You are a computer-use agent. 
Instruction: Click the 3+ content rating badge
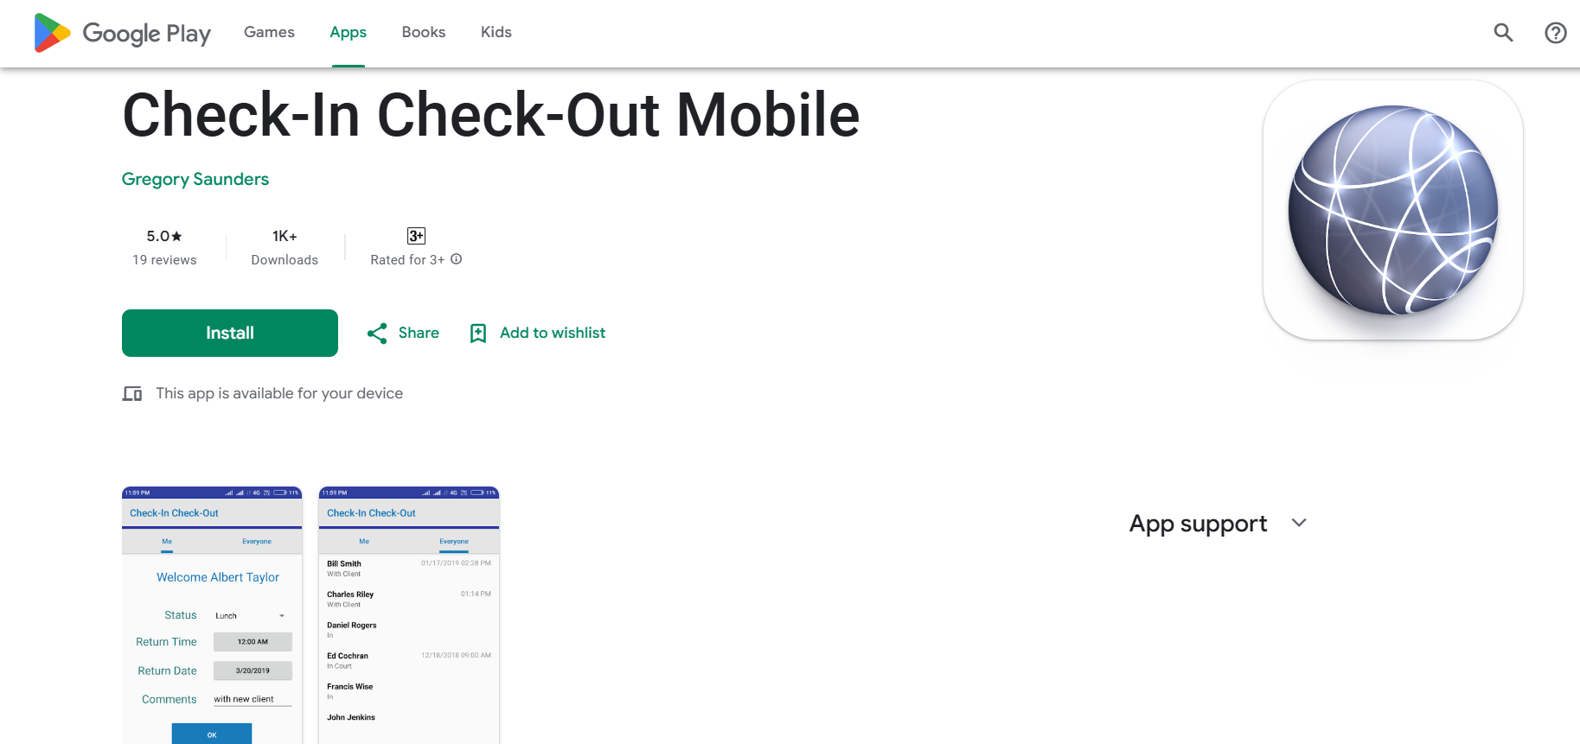tap(416, 236)
